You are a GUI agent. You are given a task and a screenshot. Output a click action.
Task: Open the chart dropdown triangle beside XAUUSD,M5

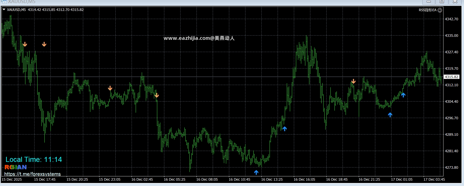[4, 9]
